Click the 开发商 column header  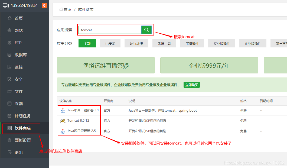[x=109, y=101]
